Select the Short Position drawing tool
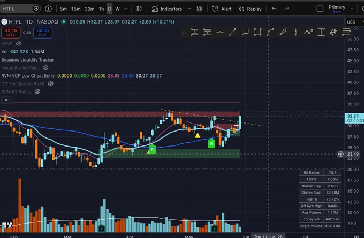The height and width of the screenshot is (238, 364). point(207,32)
